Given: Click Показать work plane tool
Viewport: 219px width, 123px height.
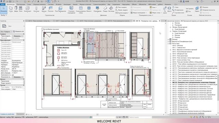Looking at the screenshot, I should pos(204,7).
